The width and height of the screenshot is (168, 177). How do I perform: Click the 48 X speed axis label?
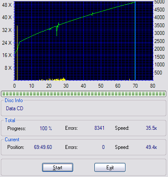coord(7,5)
